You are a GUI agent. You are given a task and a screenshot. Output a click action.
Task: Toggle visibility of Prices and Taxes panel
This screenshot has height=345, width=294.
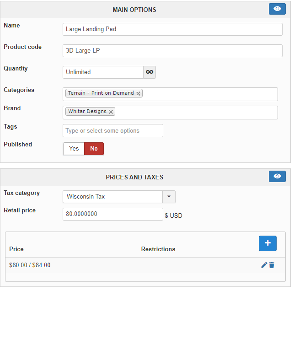277,177
